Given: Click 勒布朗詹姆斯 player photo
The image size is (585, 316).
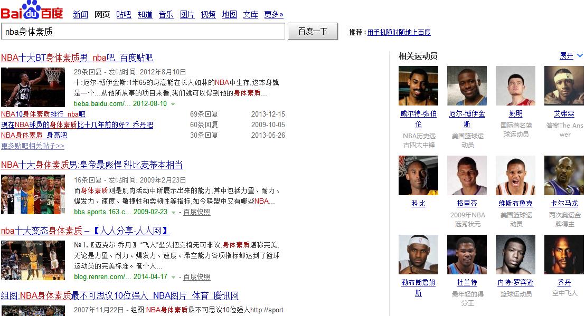Looking at the screenshot, I should [x=418, y=254].
